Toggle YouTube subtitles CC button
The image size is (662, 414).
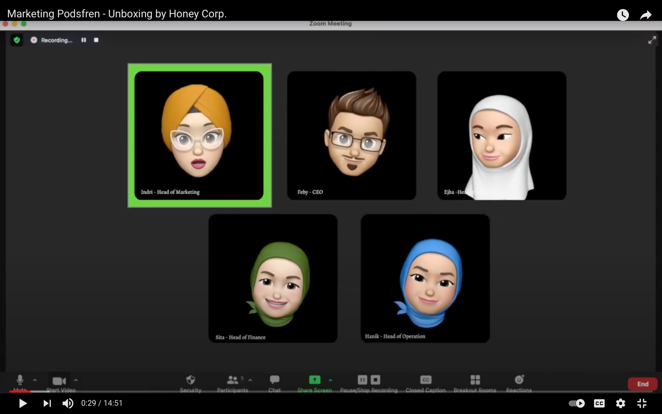click(599, 403)
